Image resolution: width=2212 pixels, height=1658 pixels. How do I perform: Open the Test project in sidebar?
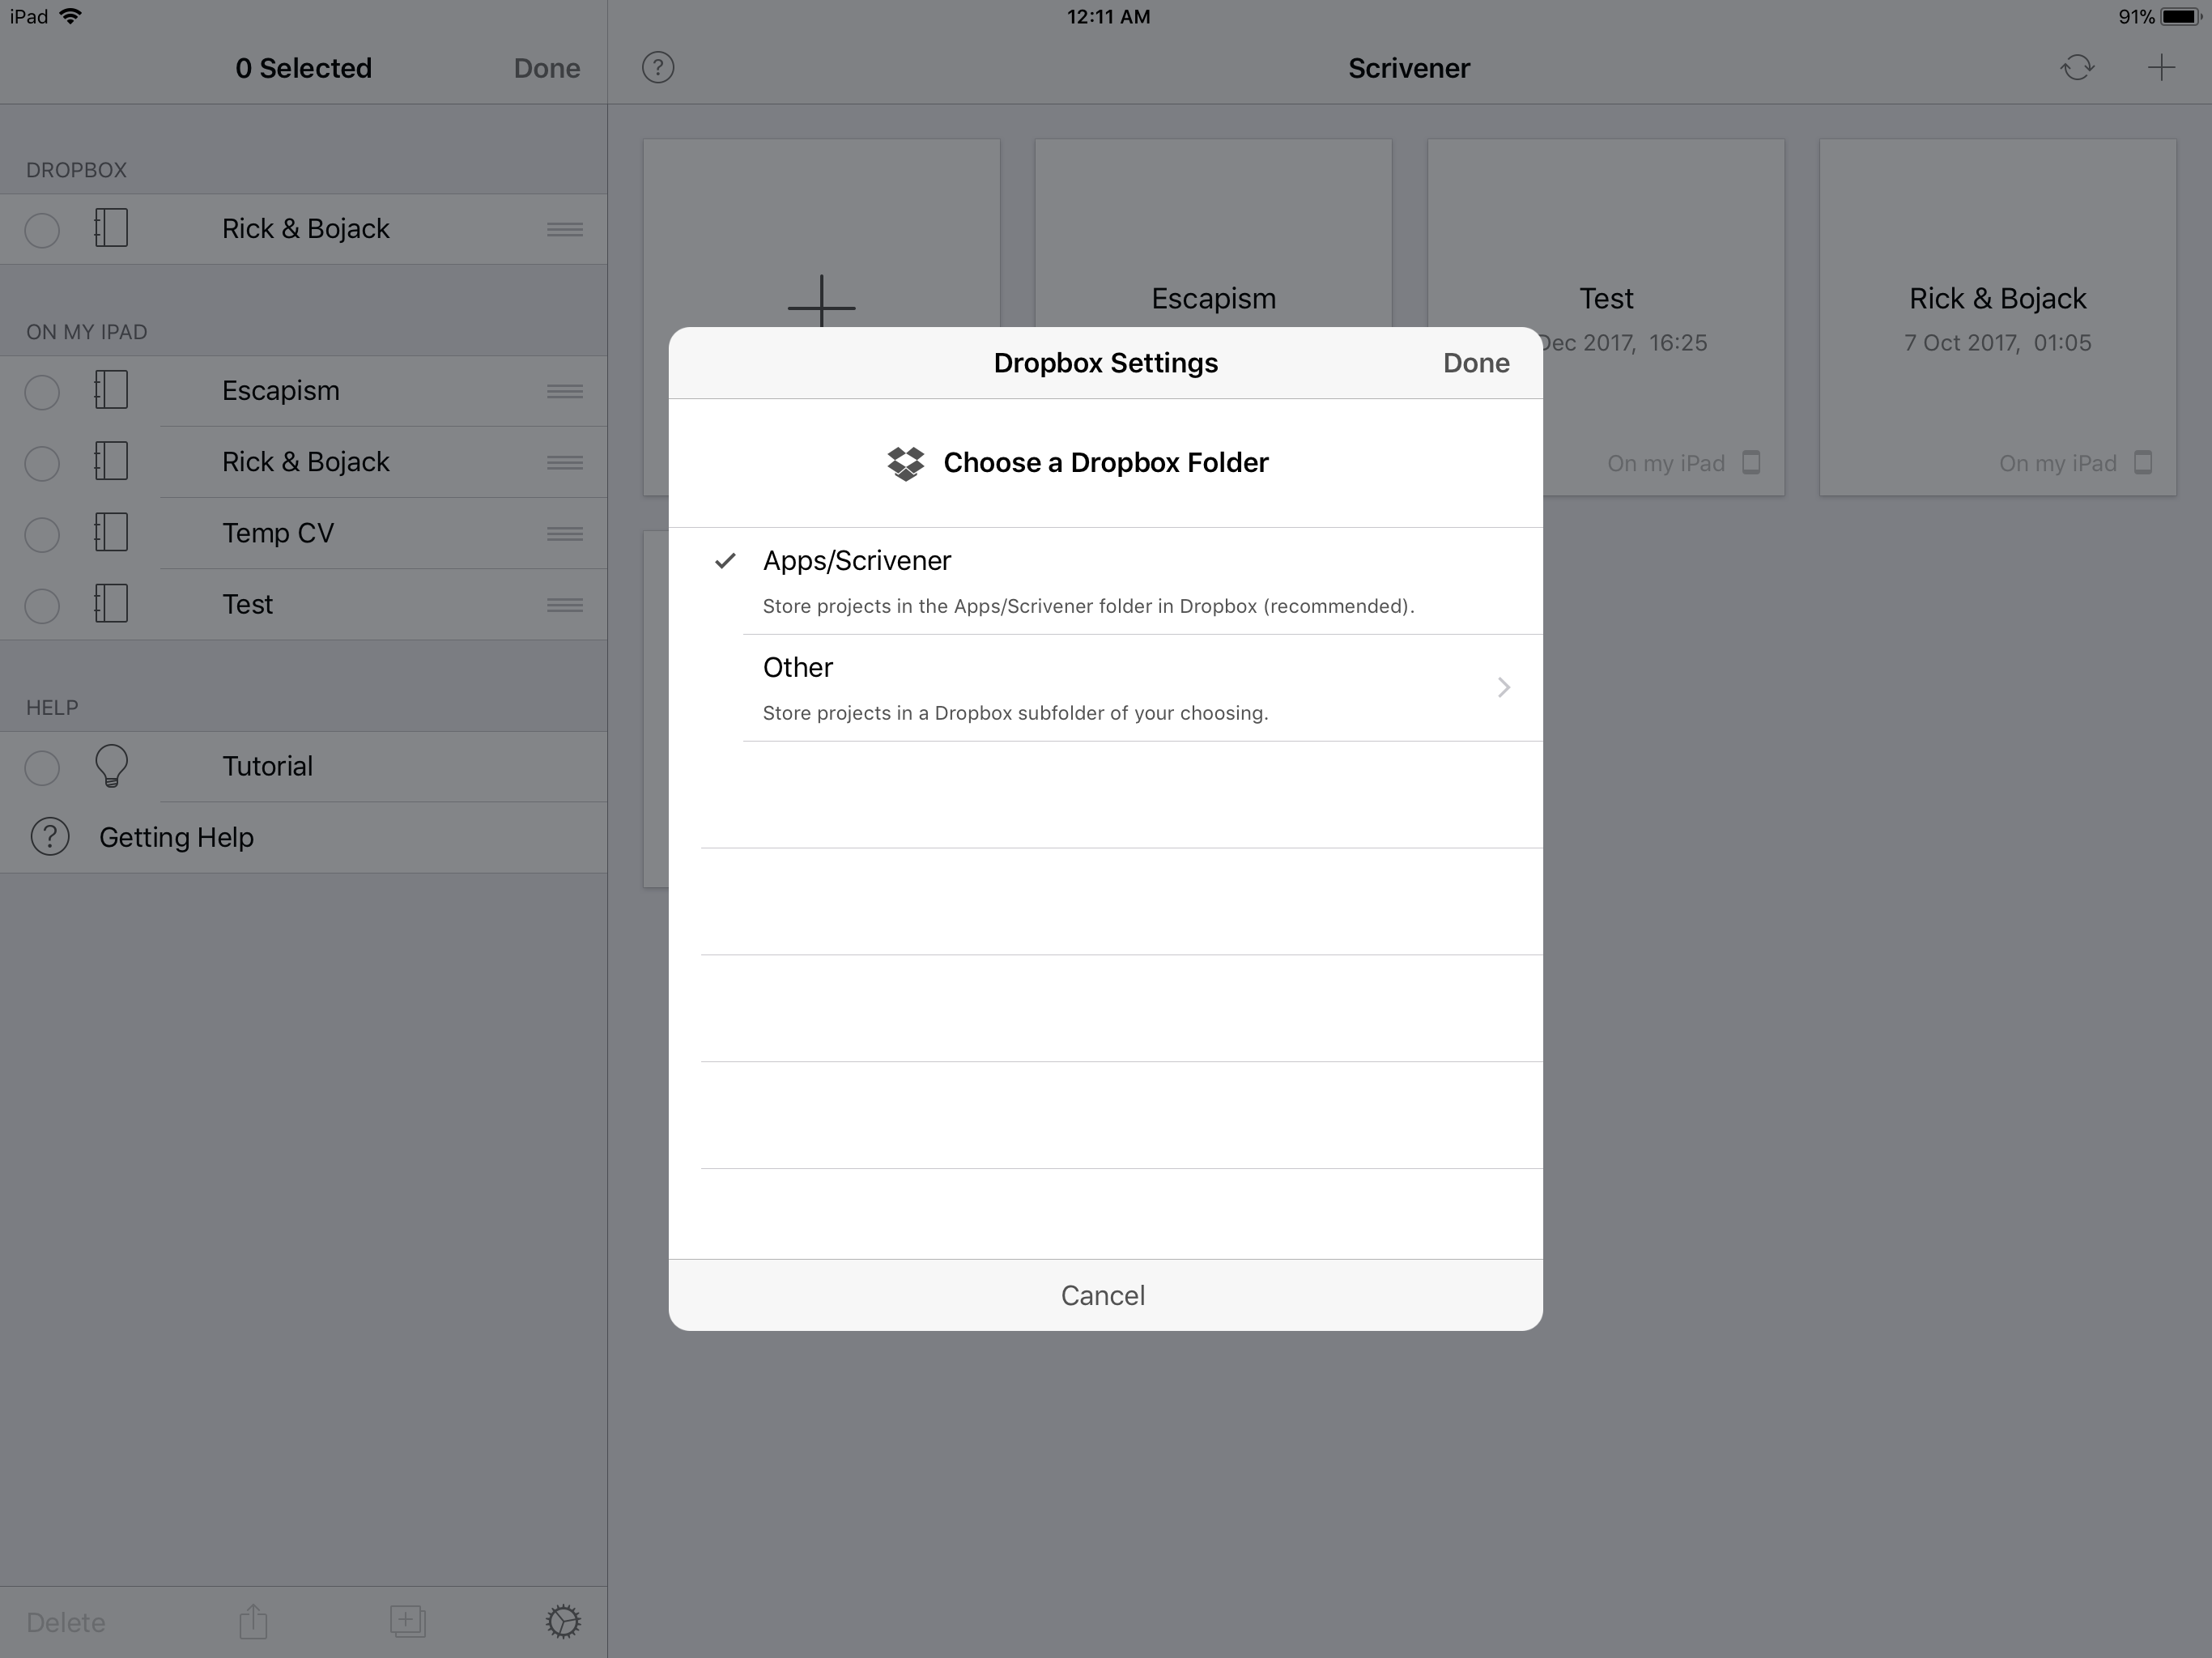coord(303,604)
